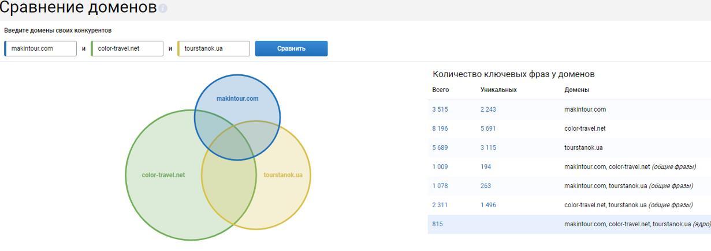711x251 pixels.
Task: Open total 3 515 phrases for makintour.com
Action: tap(440, 109)
